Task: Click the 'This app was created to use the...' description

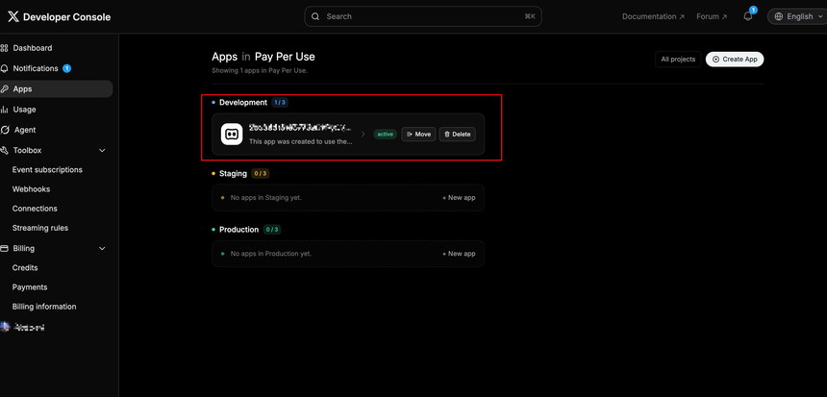Action: [301, 141]
